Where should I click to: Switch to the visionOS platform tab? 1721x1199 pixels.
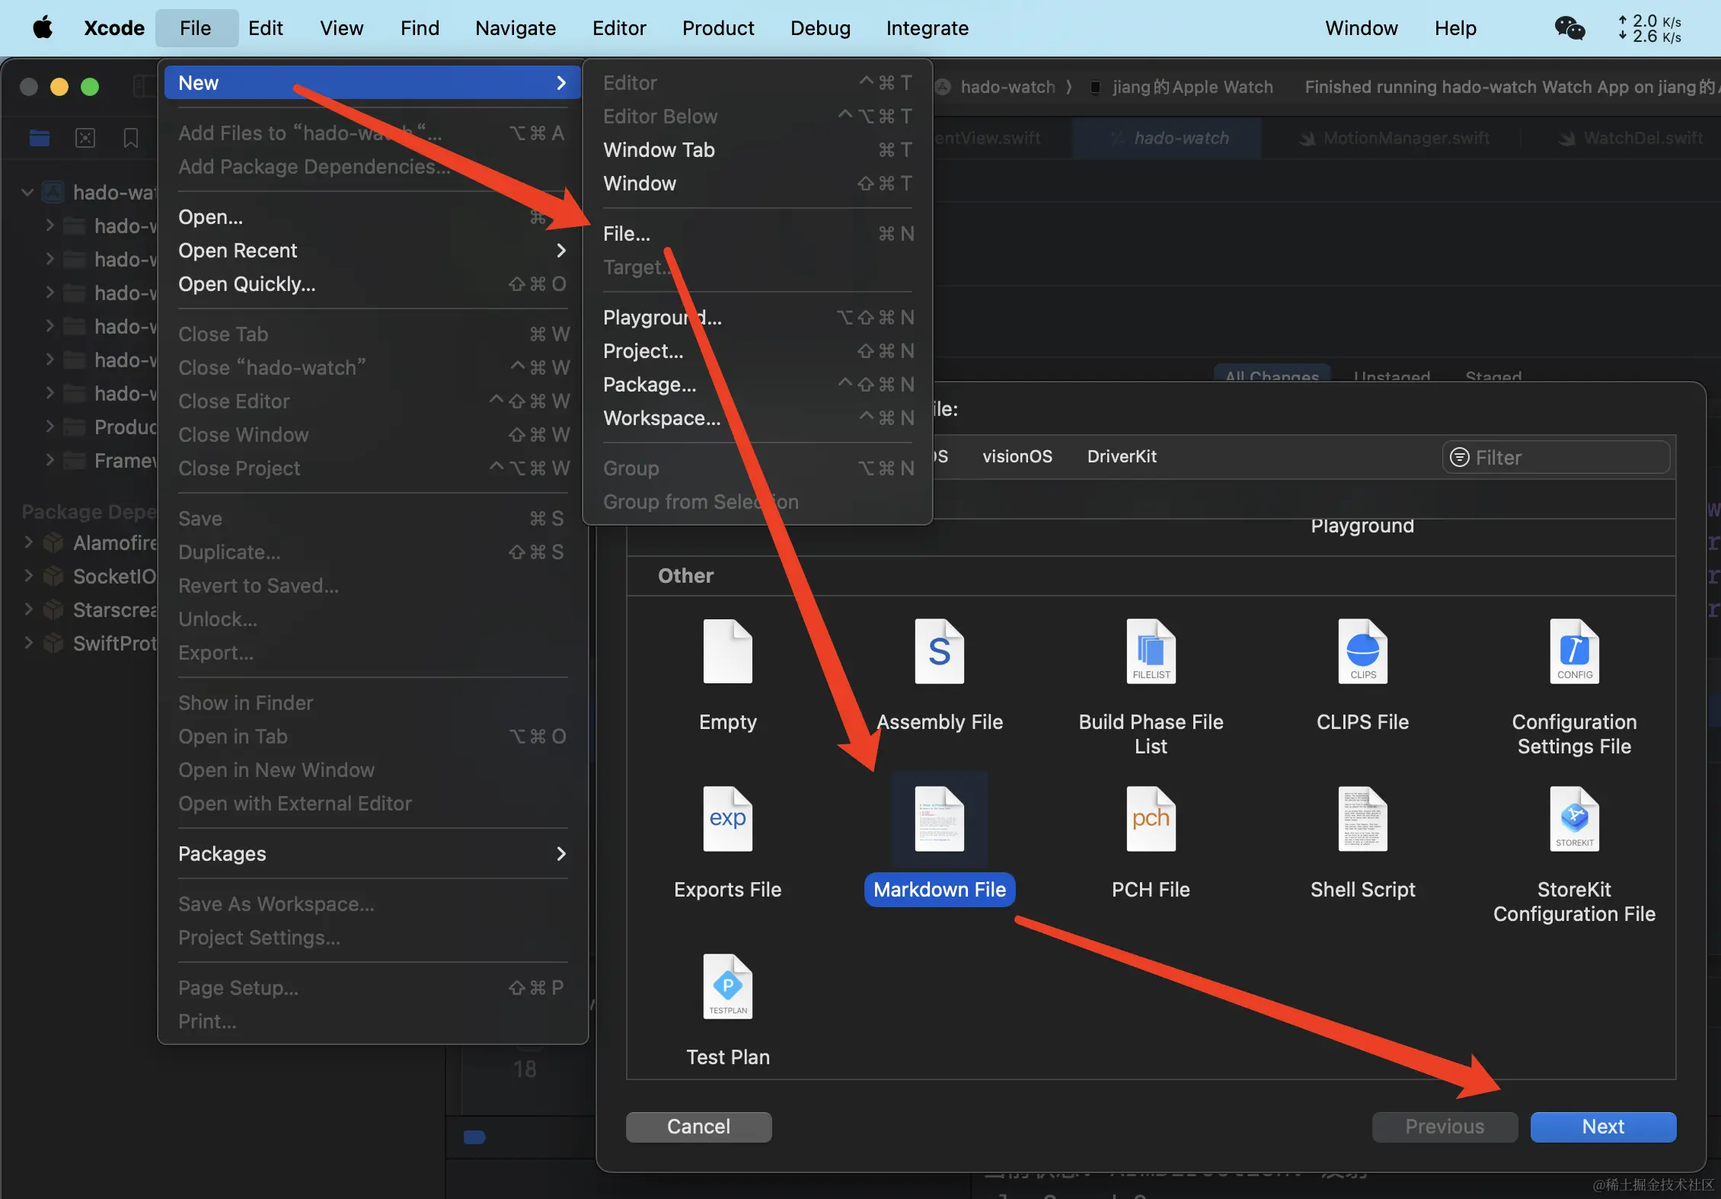tap(1017, 456)
